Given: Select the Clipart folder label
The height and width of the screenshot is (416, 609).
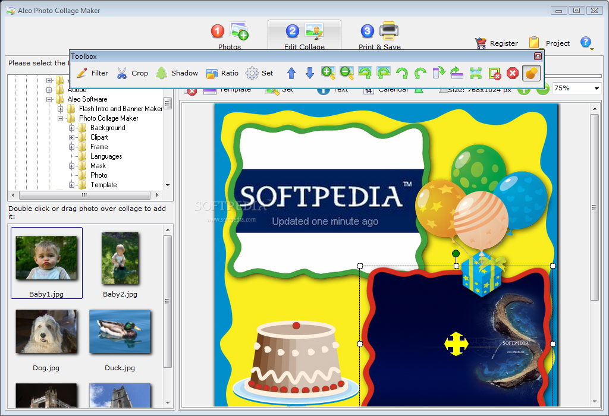Looking at the screenshot, I should pyautogui.click(x=99, y=137).
